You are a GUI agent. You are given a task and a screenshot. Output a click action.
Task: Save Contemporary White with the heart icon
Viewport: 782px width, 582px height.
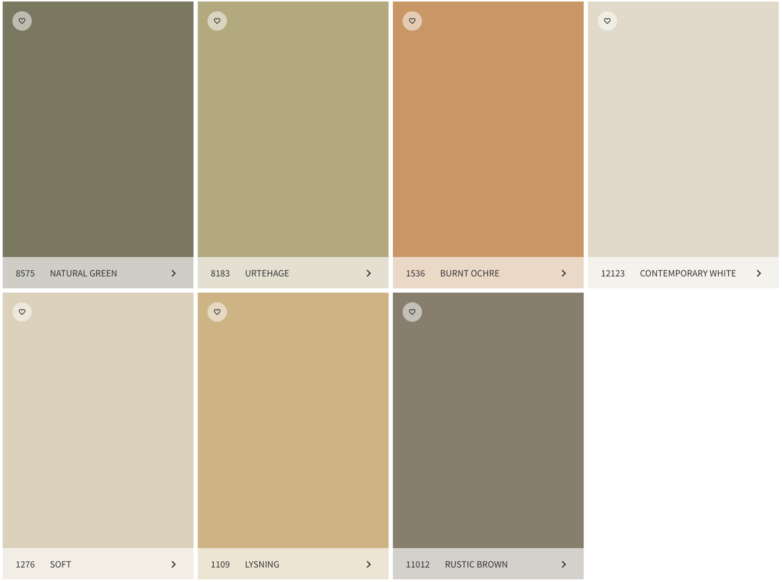[x=607, y=21]
